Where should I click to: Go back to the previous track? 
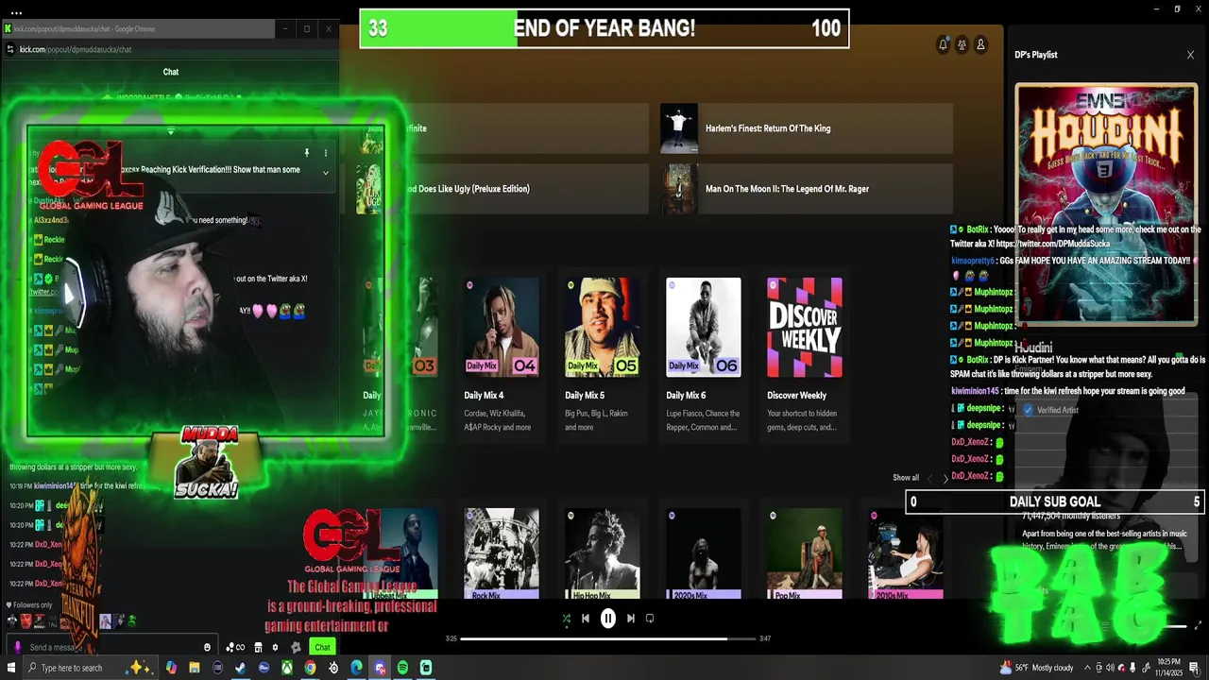point(586,619)
